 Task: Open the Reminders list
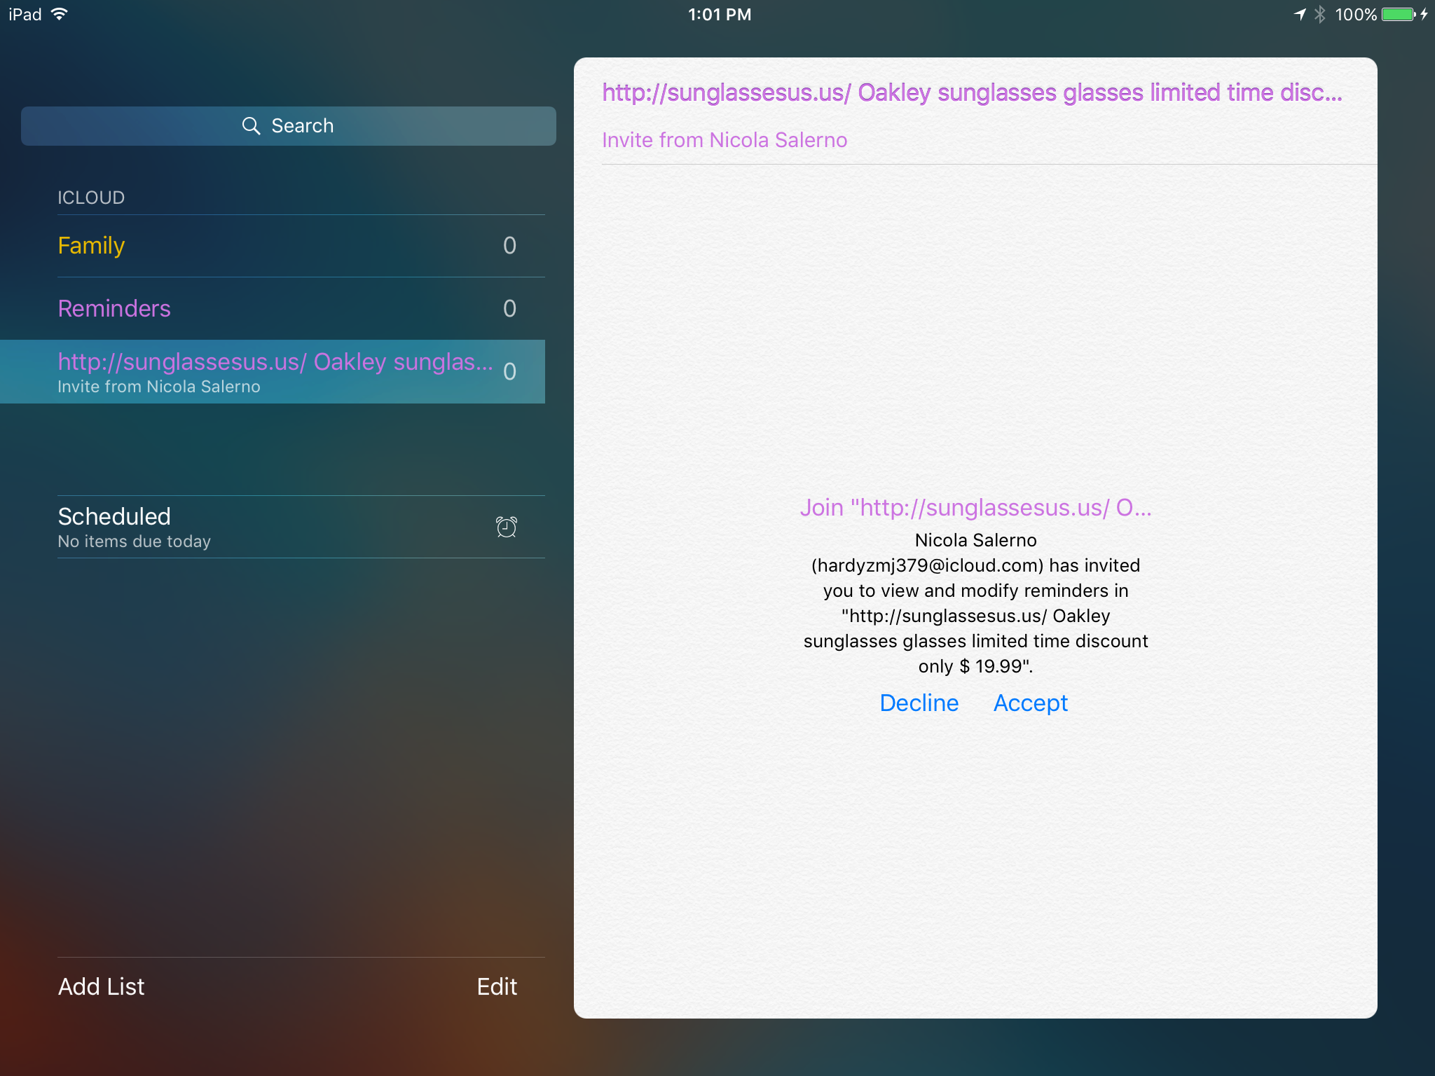coord(114,309)
